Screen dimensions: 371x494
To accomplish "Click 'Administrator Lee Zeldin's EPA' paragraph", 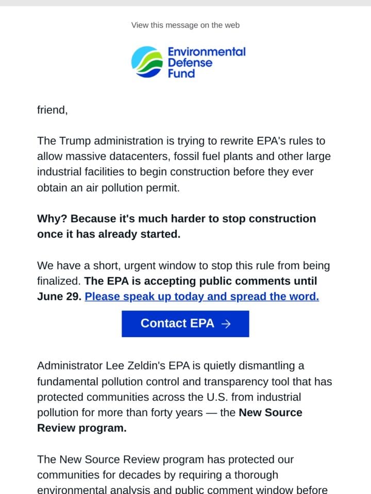I will (184, 397).
